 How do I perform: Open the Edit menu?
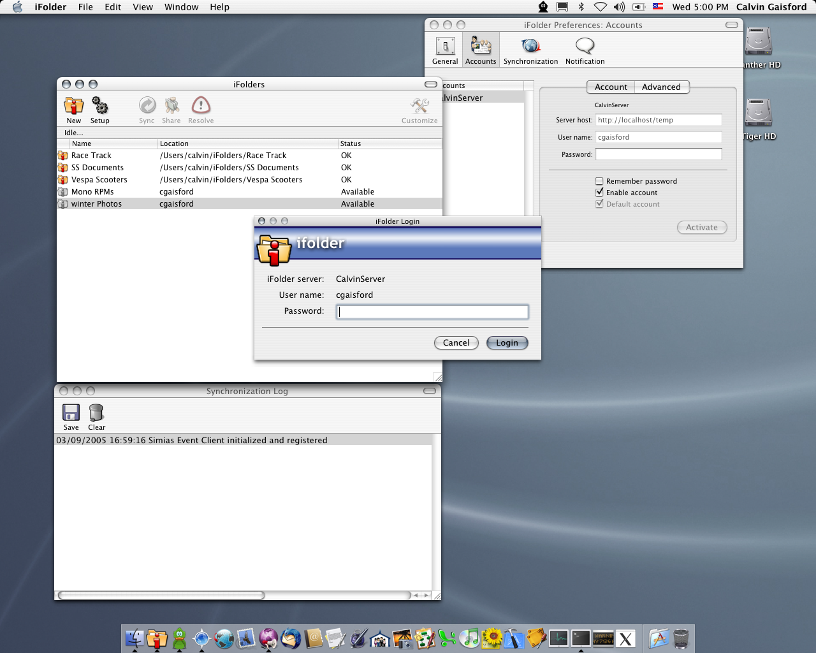pos(113,7)
